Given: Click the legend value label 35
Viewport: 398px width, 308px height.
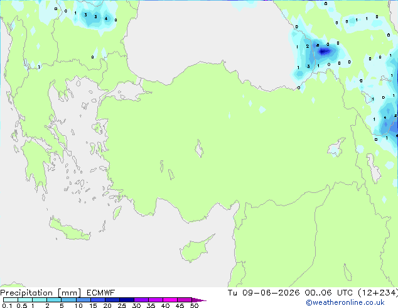Looking at the screenshot, I should click(151, 305).
